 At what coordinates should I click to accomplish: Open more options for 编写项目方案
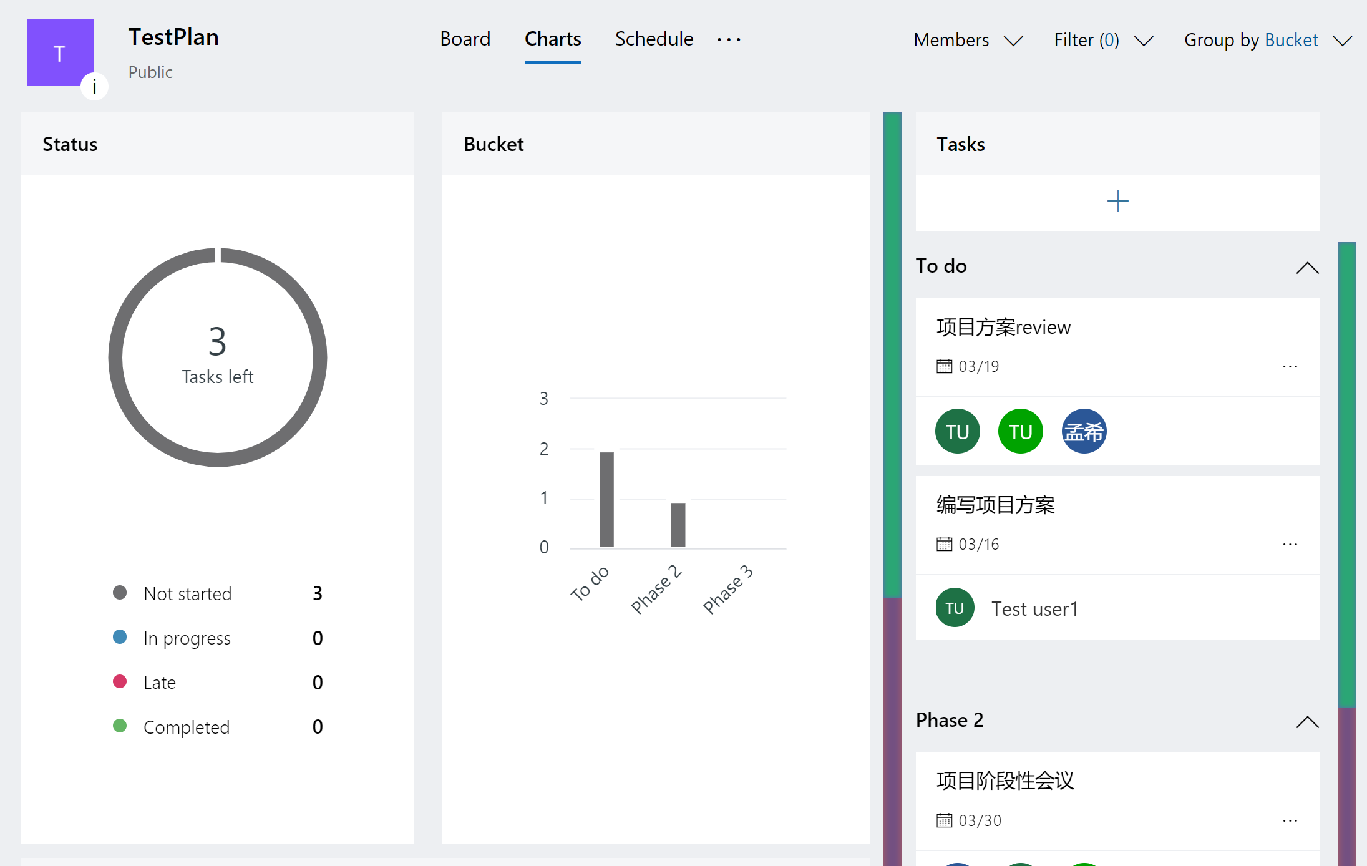point(1292,543)
